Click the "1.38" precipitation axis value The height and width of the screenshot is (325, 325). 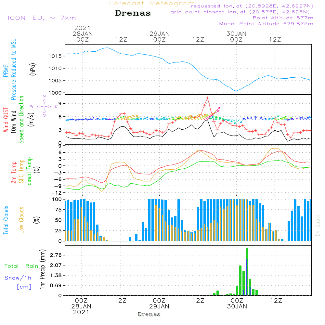coord(56,276)
